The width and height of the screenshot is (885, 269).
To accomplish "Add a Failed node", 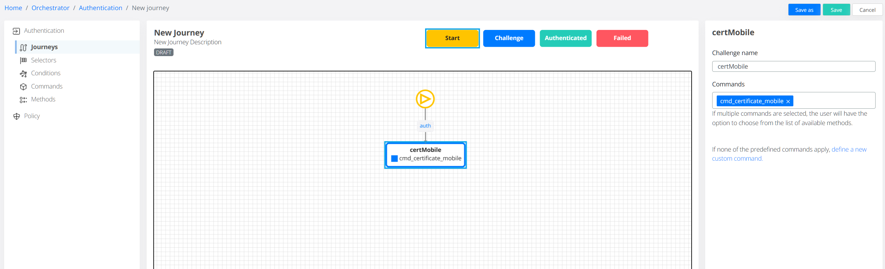I will 622,38.
